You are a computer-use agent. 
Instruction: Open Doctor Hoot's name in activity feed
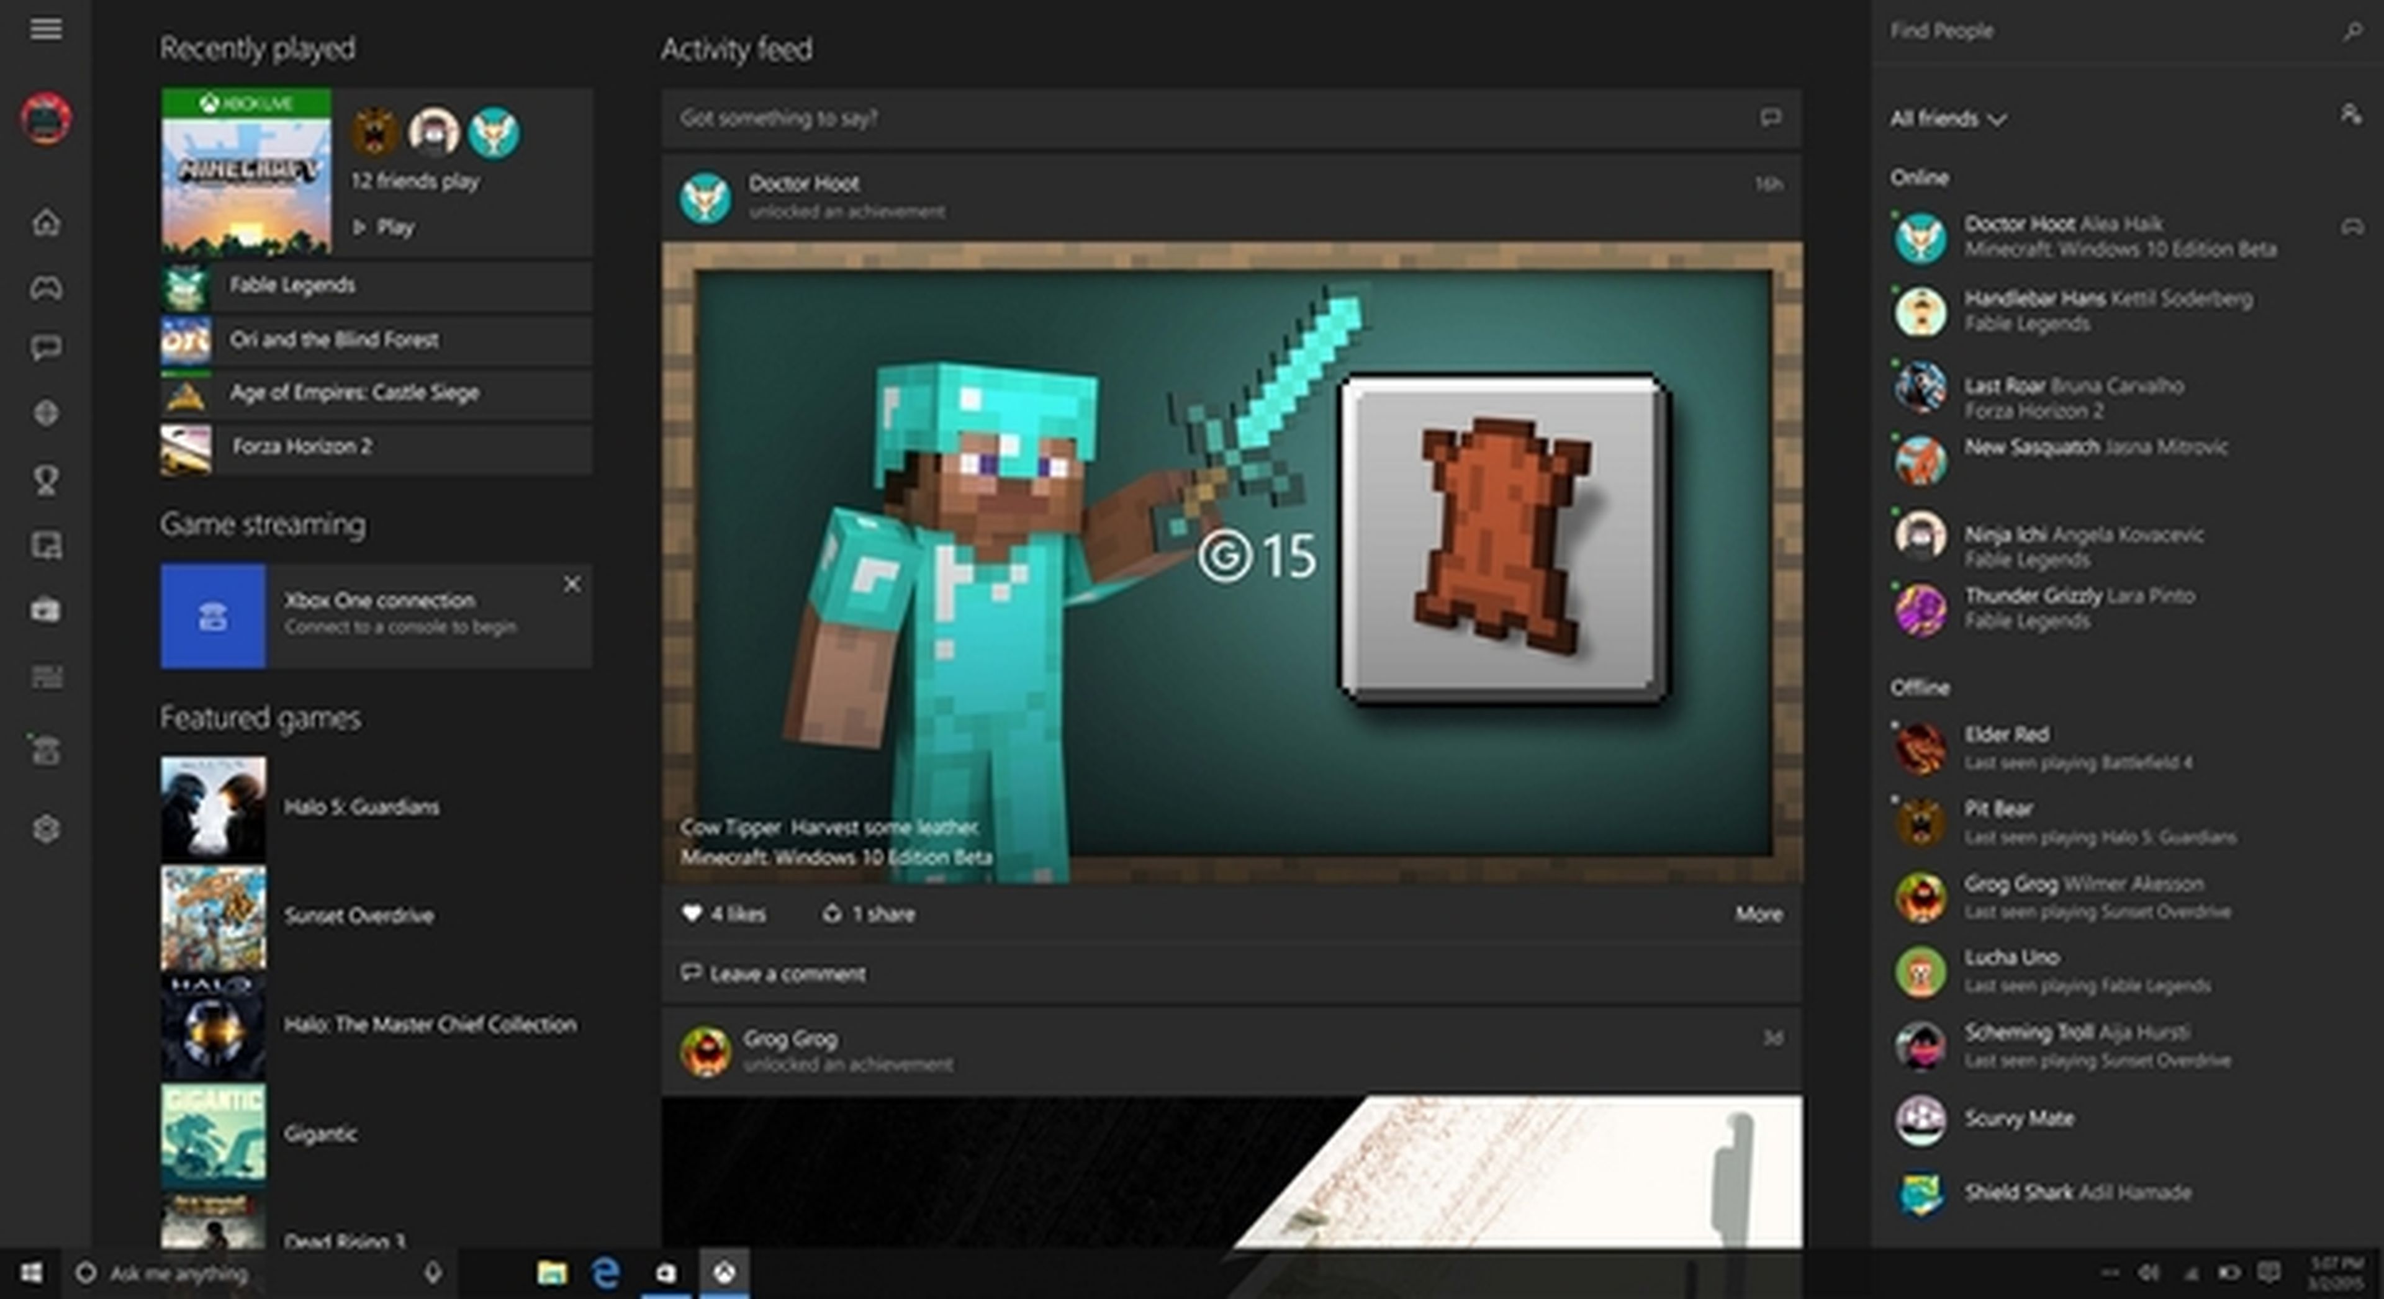tap(803, 183)
